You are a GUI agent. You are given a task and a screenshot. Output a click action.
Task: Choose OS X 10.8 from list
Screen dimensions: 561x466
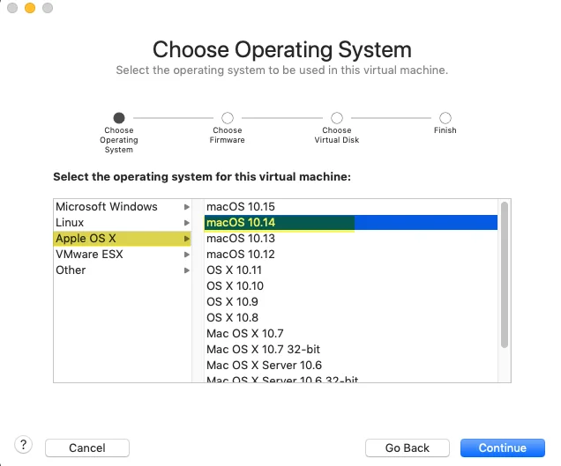click(x=351, y=318)
